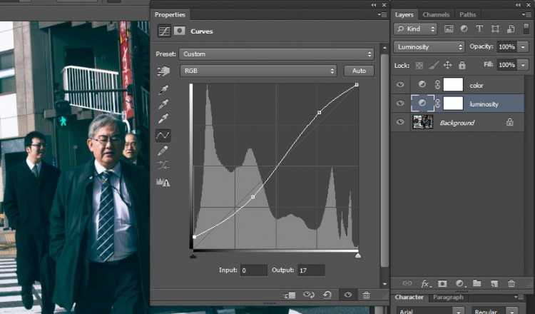The height and width of the screenshot is (314, 535).
Task: Open the Paths tab
Action: (468, 14)
